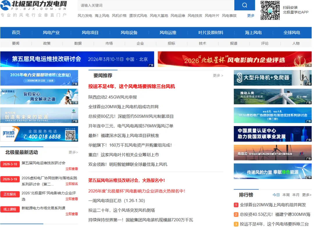Click the 线上课程 badge
The height and width of the screenshot is (227, 314).
(10, 209)
